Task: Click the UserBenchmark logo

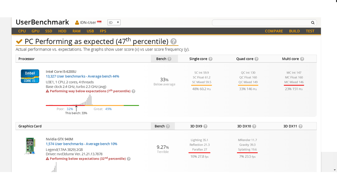Action: click(42, 22)
